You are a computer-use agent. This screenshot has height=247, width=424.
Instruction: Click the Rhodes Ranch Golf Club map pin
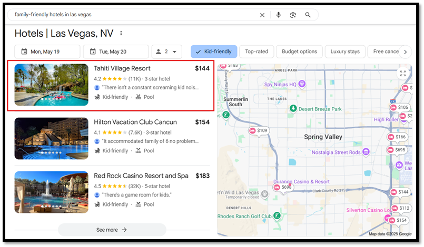(277, 215)
